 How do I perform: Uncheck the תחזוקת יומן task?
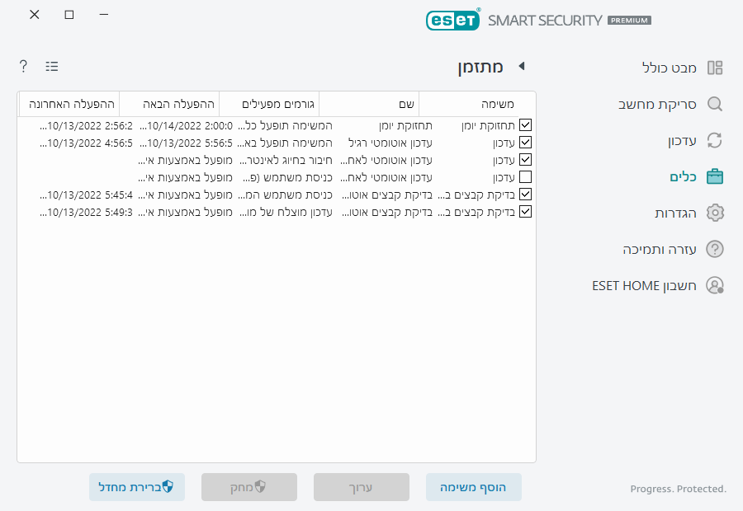[525, 124]
